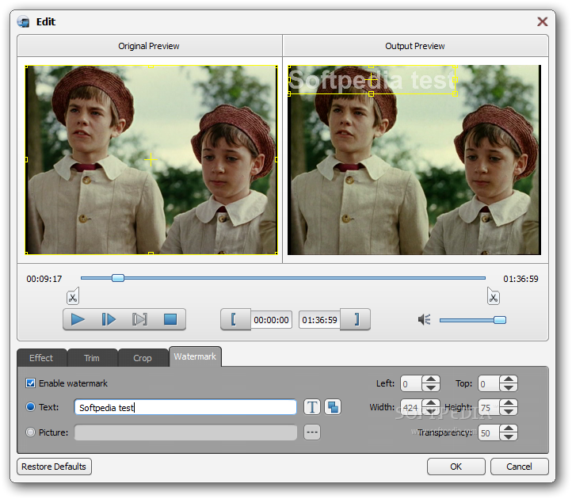
Task: Confirm changes with OK
Action: 456,467
